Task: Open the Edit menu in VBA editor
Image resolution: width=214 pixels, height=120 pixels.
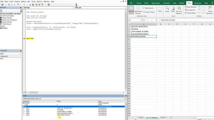Action: coord(2,1)
